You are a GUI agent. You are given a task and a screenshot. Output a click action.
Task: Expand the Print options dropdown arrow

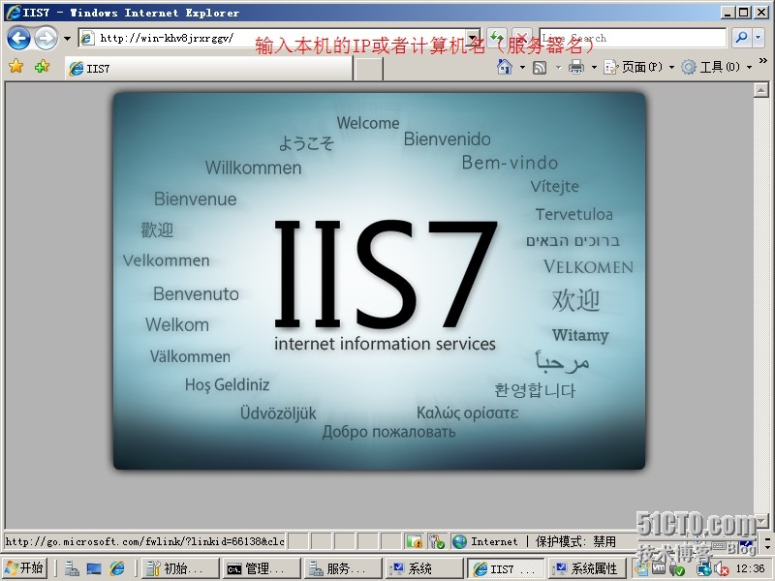(594, 67)
